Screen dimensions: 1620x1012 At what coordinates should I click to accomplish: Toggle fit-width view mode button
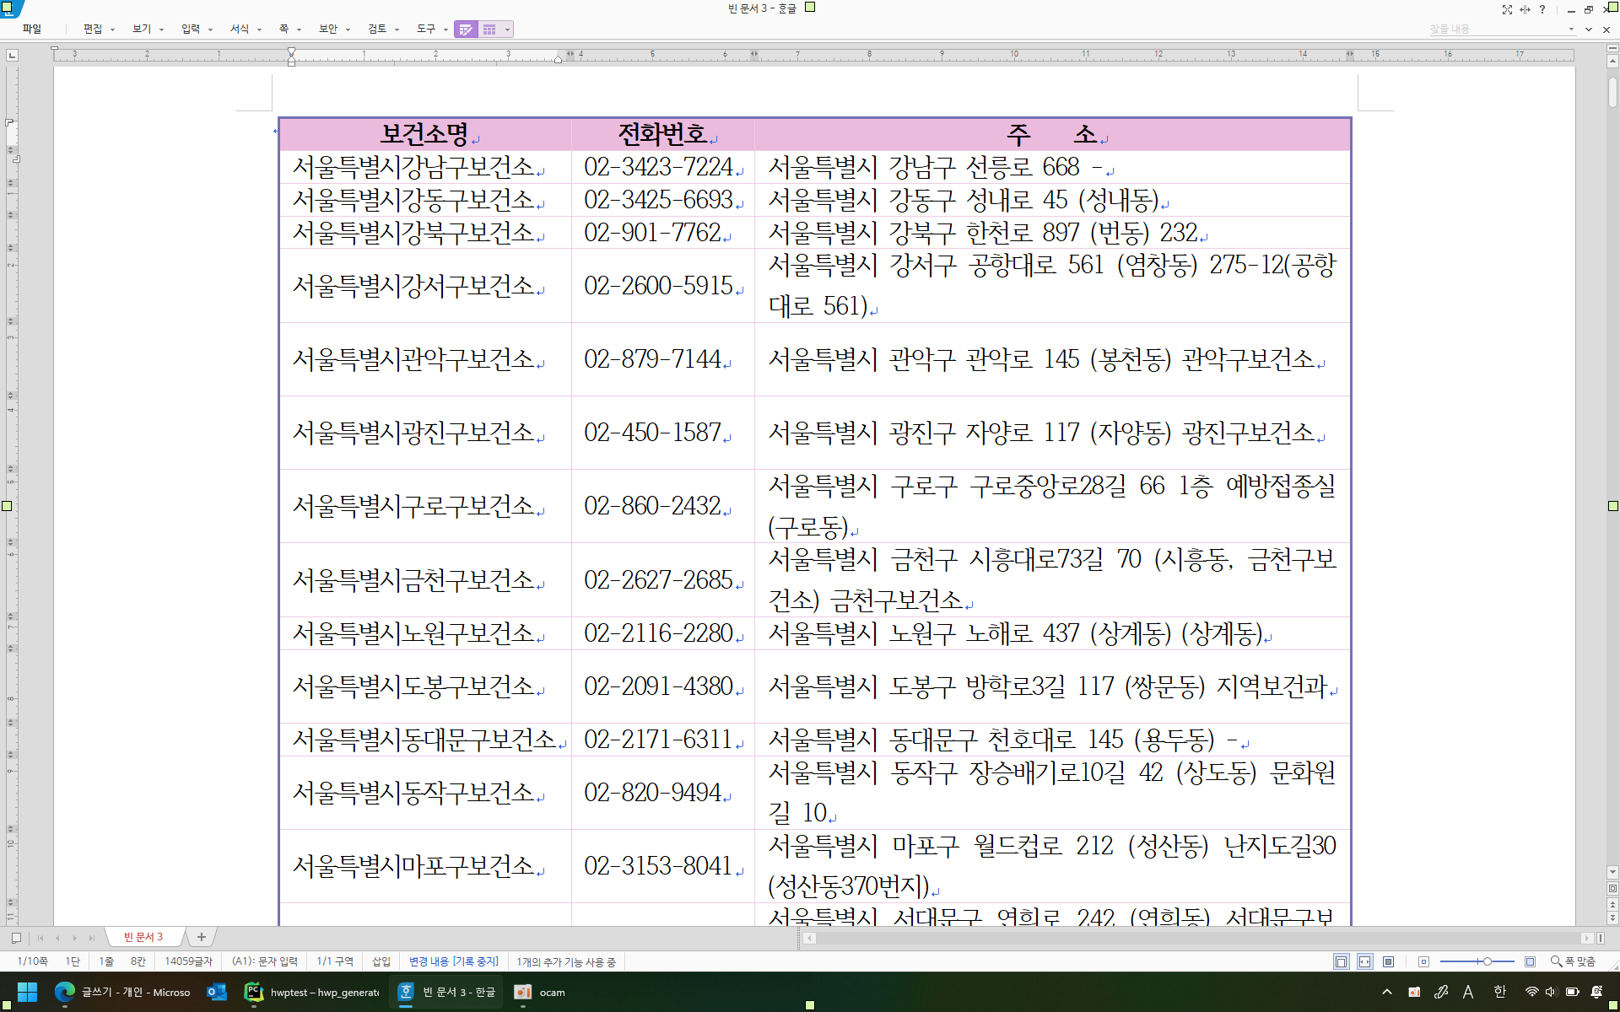pyautogui.click(x=1364, y=961)
